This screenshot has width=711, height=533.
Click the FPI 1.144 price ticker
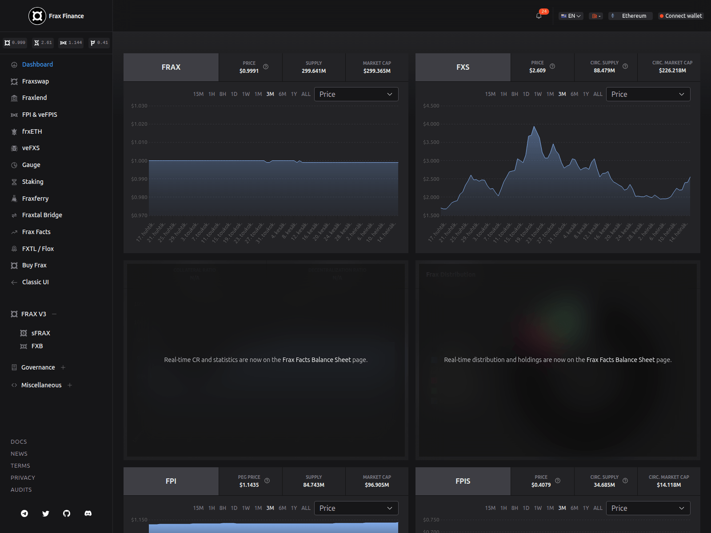click(71, 43)
